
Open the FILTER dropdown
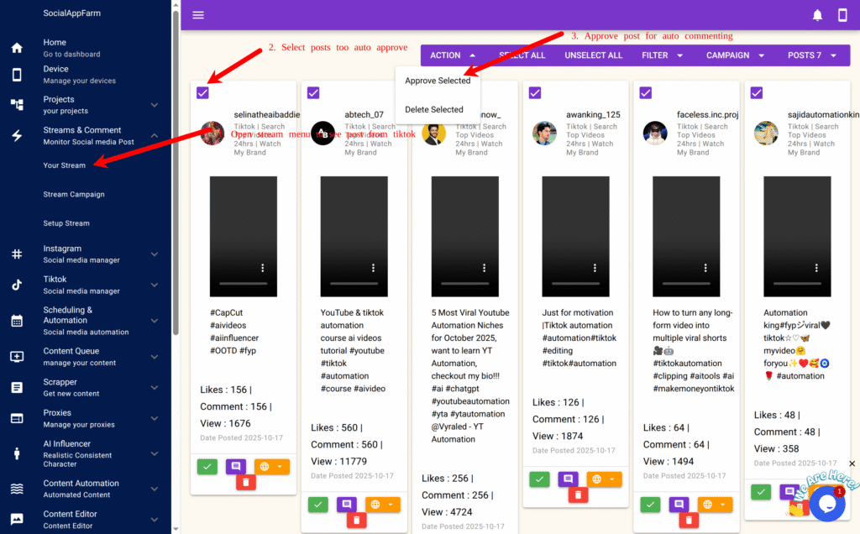coord(661,55)
